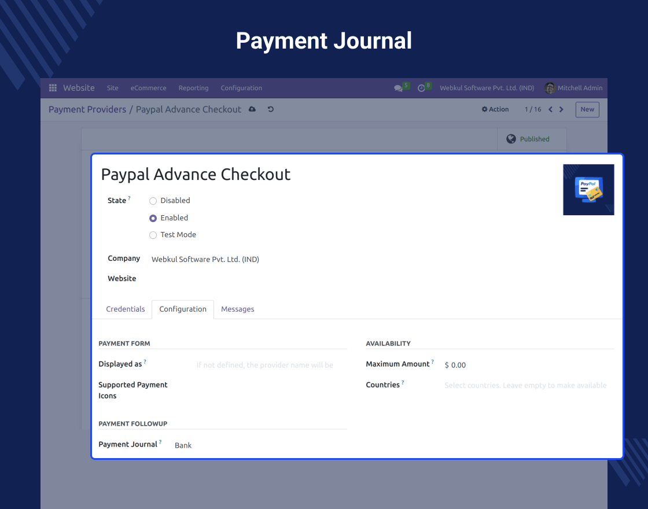Open the Countries selection field
Image resolution: width=648 pixels, height=509 pixels.
pyautogui.click(x=529, y=385)
